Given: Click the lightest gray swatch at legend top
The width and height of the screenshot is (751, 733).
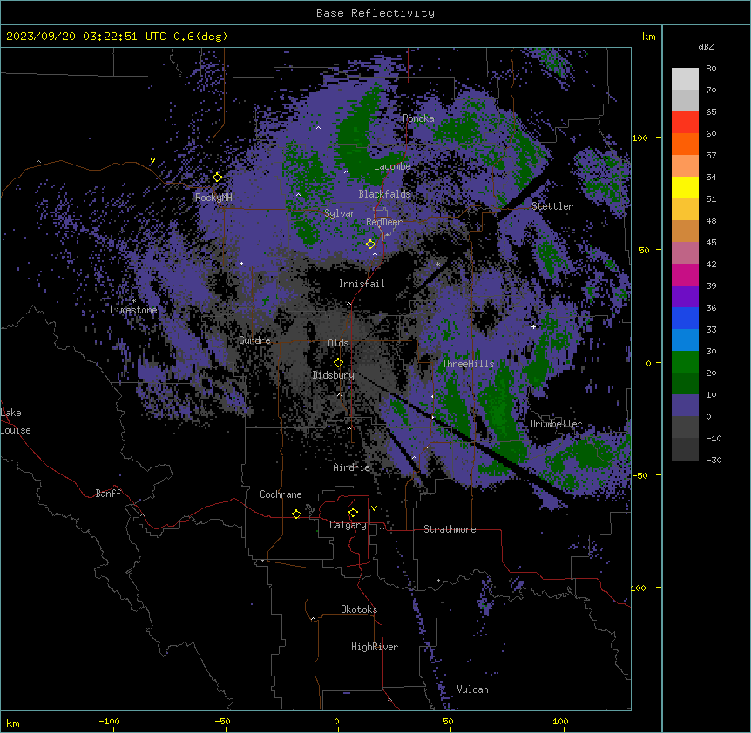Looking at the screenshot, I should tap(685, 79).
